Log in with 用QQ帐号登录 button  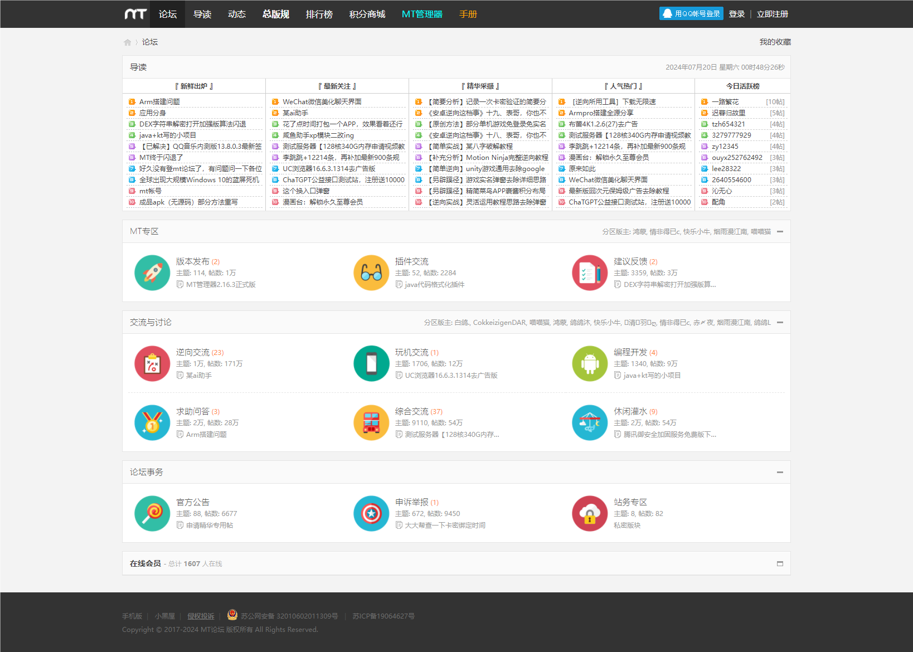coord(691,13)
